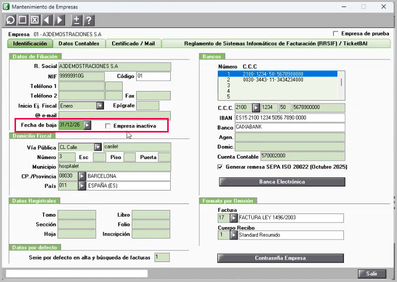Click the Domic. bank address field
This screenshot has height=282, width=397.
click(290, 146)
